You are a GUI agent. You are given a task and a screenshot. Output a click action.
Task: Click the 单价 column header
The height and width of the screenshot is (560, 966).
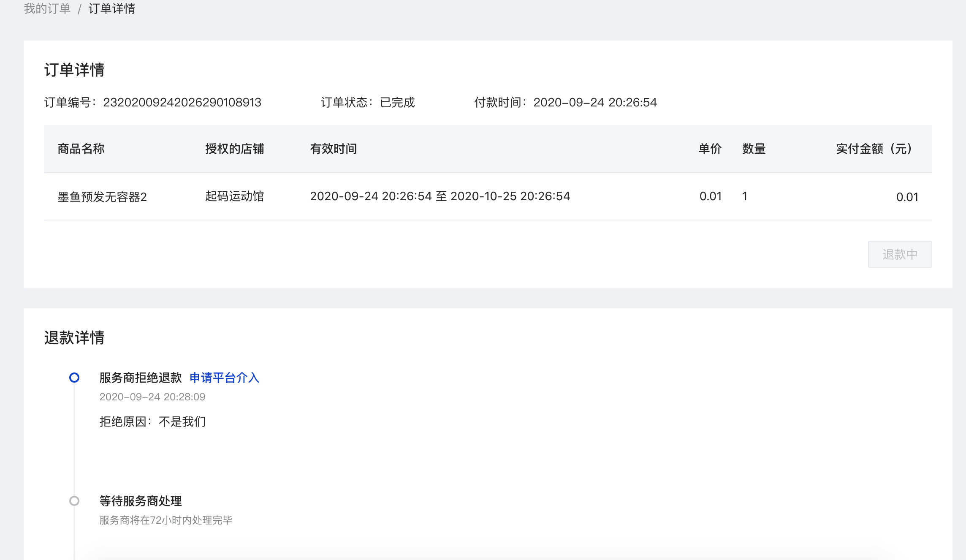click(710, 149)
